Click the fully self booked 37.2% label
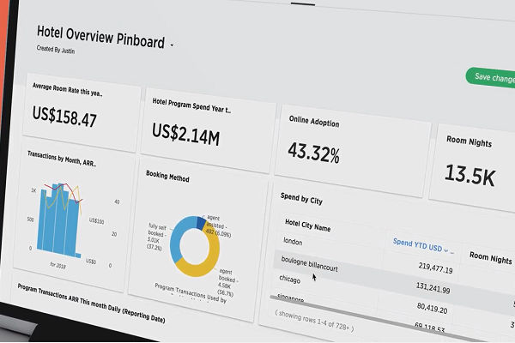 tap(157, 237)
